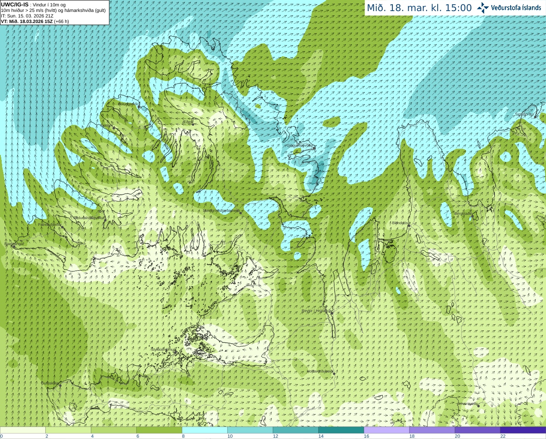Click the Stykkishólmur station label
Screen dimensions: 546x439
pos(163,349)
